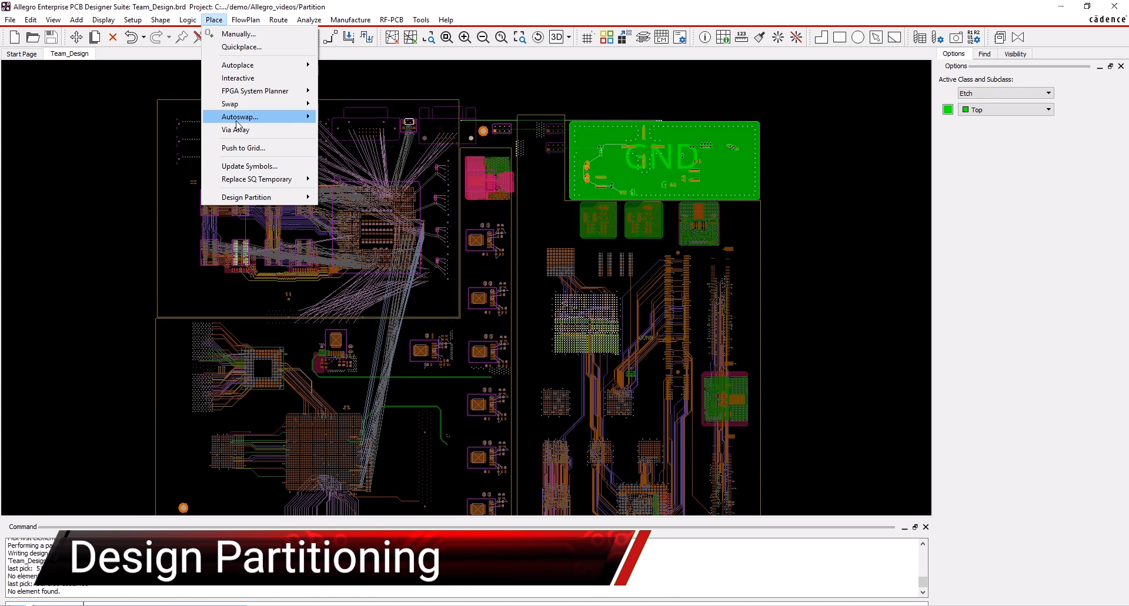The width and height of the screenshot is (1129, 606).
Task: Click the Undo arrow icon
Action: coord(131,38)
